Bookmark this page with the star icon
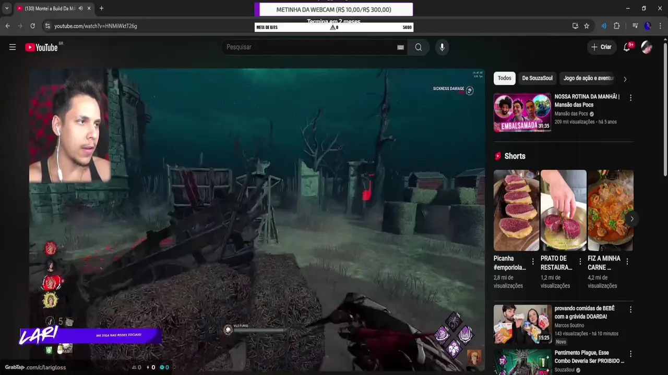668x375 pixels. pyautogui.click(x=587, y=26)
